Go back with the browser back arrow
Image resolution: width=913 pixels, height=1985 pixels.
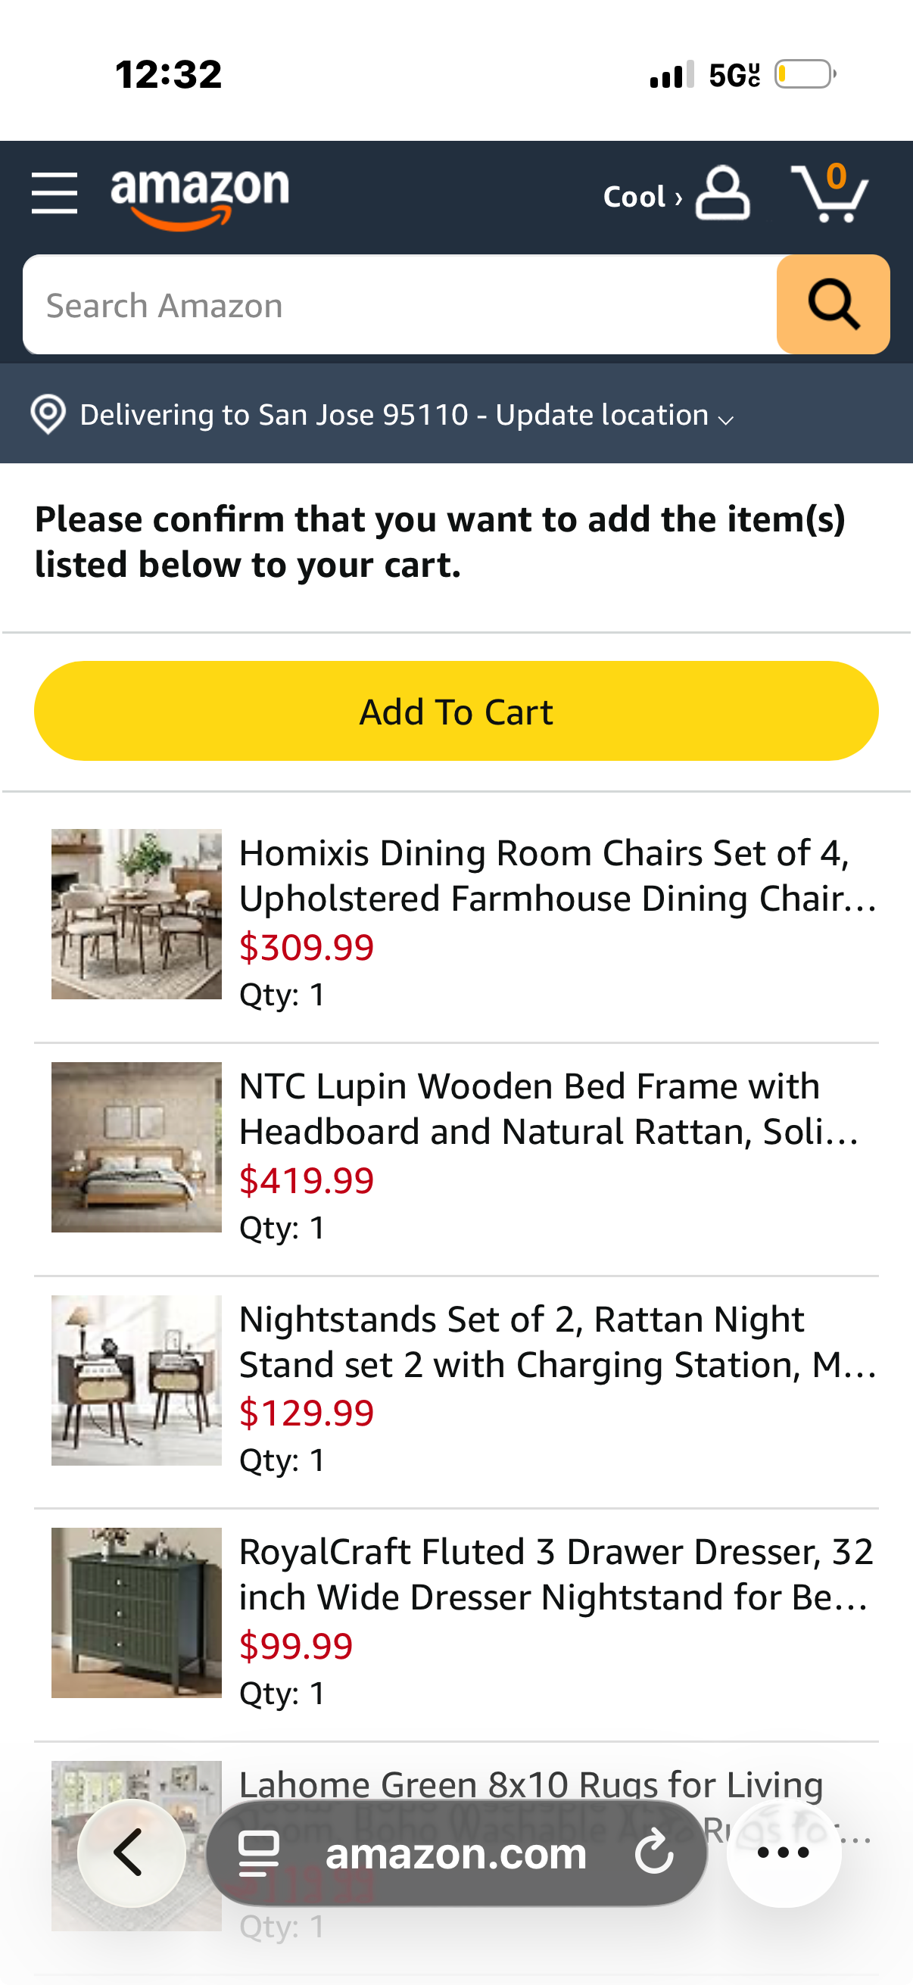tap(130, 1852)
